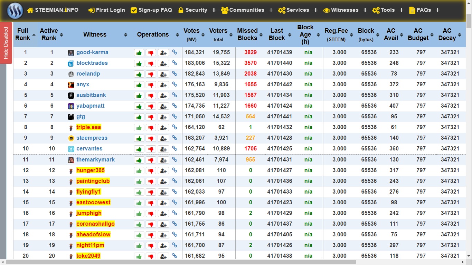
Task: Click the left arrow of the horizontal scrollbar
Action: tap(3, 262)
